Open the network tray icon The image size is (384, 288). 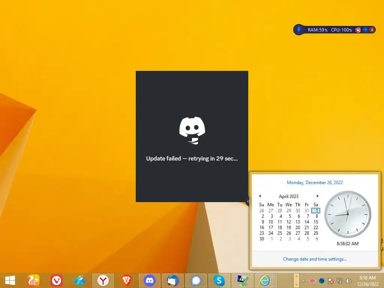click(340, 281)
